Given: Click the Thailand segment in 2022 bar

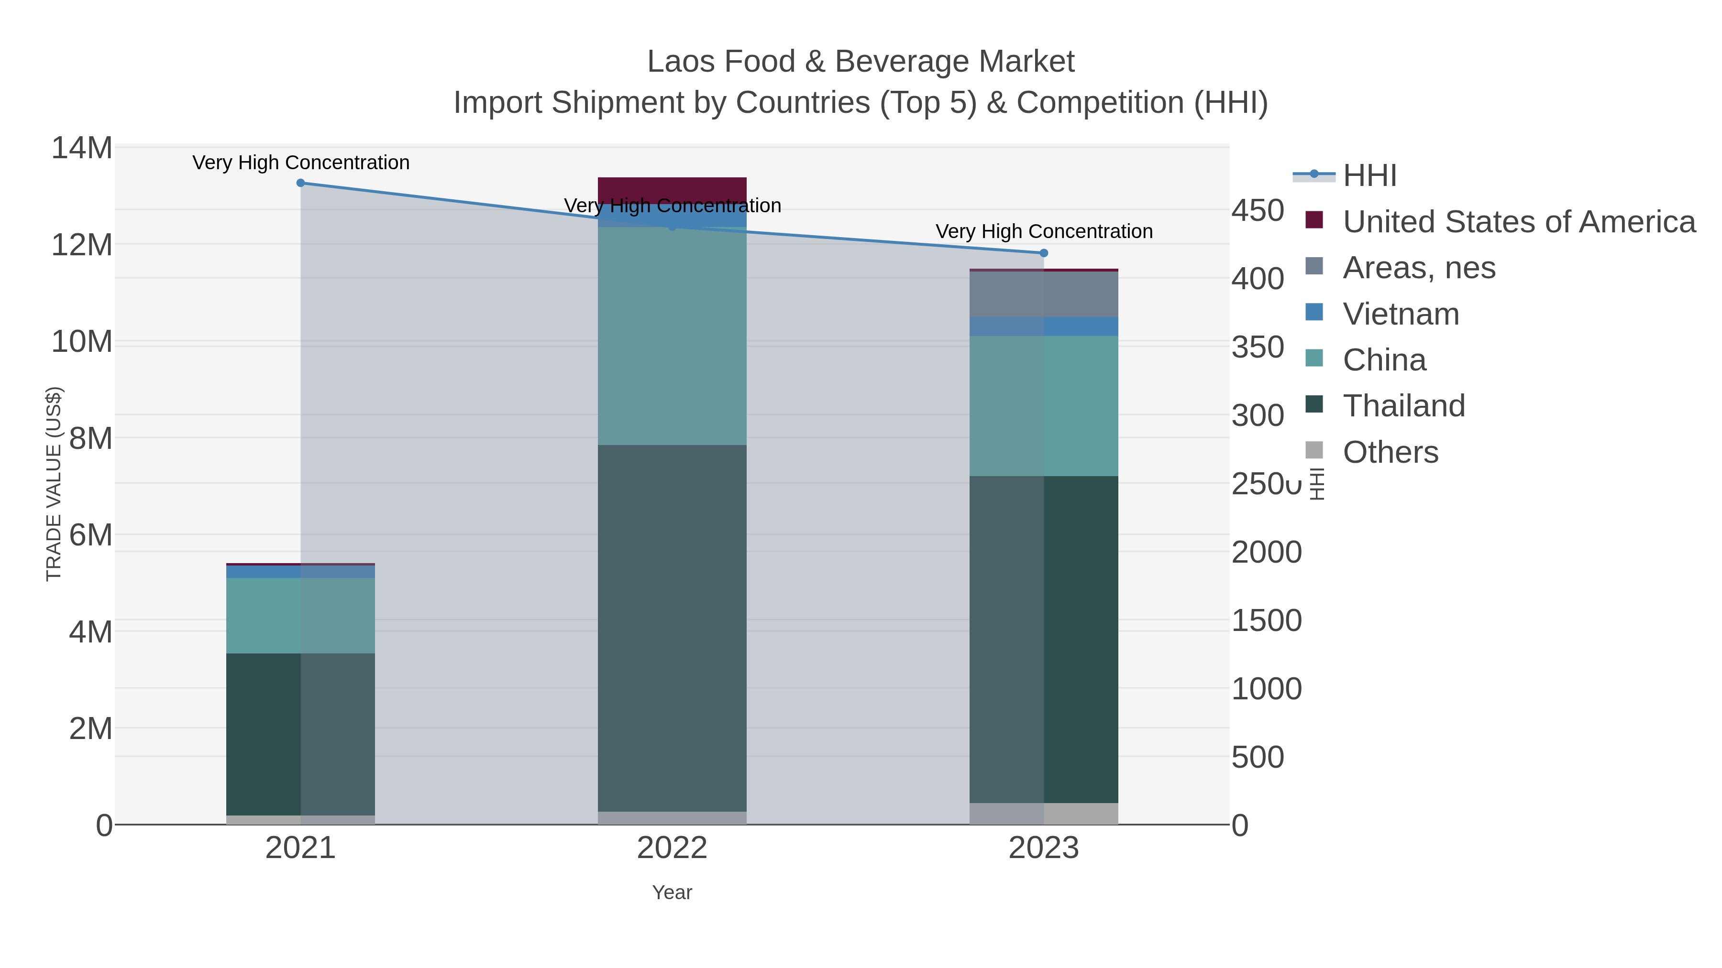Looking at the screenshot, I should point(673,629).
